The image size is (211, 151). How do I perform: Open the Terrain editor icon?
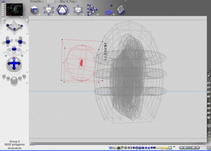click(x=121, y=10)
